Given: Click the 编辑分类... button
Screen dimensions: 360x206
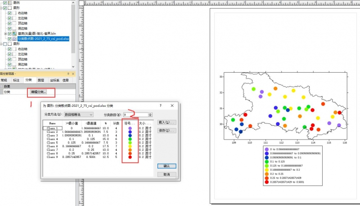Looking at the screenshot, I should (x=38, y=92).
